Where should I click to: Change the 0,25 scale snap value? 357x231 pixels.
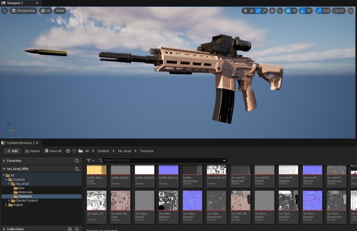click(326, 11)
